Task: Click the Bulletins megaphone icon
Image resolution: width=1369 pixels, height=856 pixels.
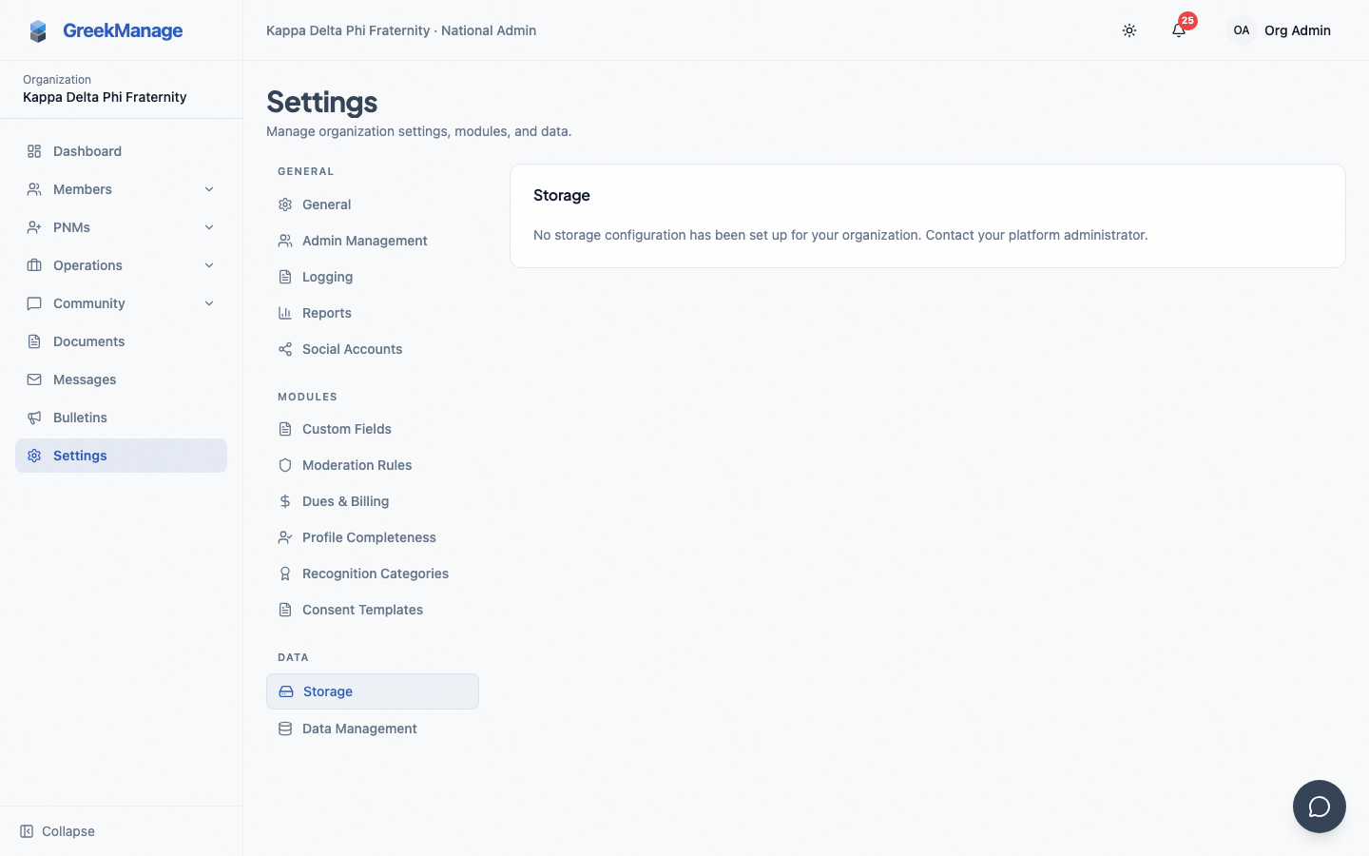Action: coord(34,418)
